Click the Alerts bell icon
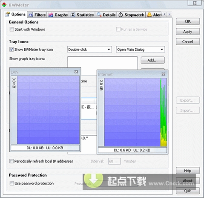This screenshot has width=204, height=198. tap(149, 15)
